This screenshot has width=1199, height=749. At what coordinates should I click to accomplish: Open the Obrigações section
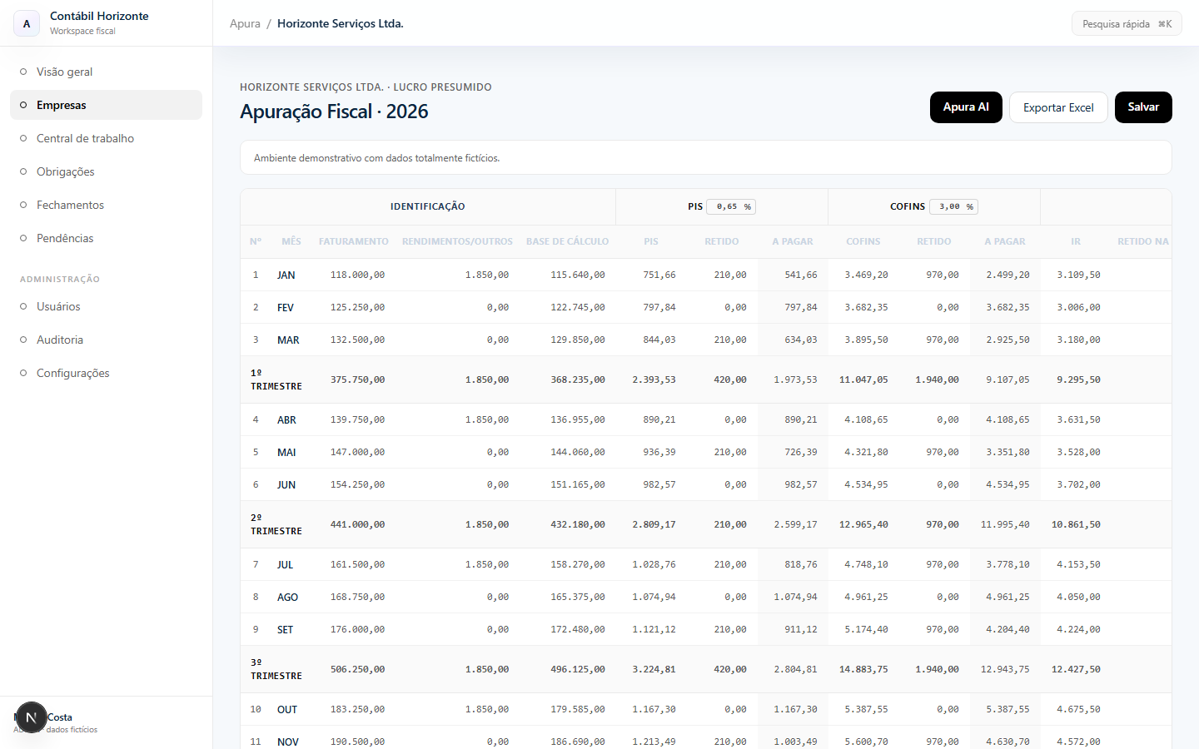coord(106,171)
